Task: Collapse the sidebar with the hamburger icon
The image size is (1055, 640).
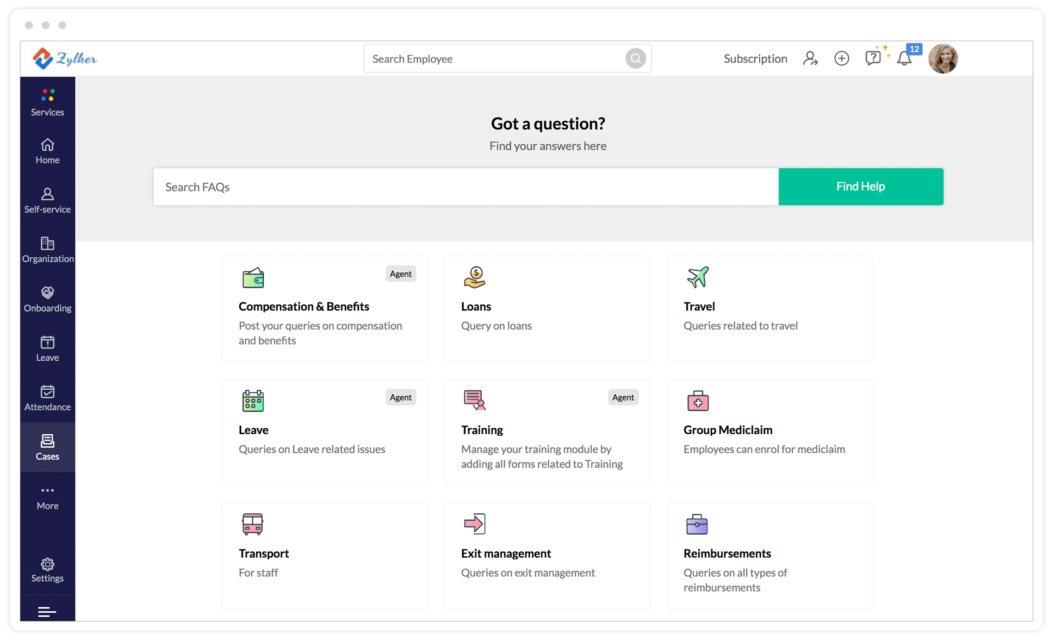Action: 47,611
